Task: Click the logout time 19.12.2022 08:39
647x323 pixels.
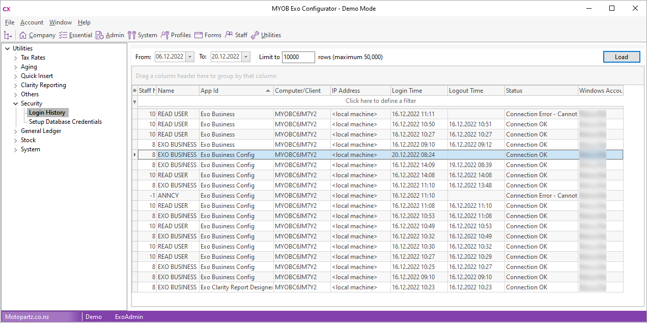Action: [x=476, y=165]
